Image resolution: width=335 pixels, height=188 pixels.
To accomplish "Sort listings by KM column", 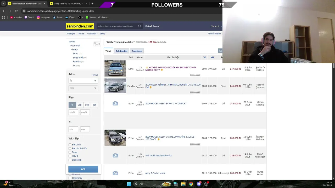I will tap(212, 57).
